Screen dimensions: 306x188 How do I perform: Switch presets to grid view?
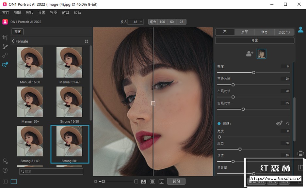click(87, 41)
